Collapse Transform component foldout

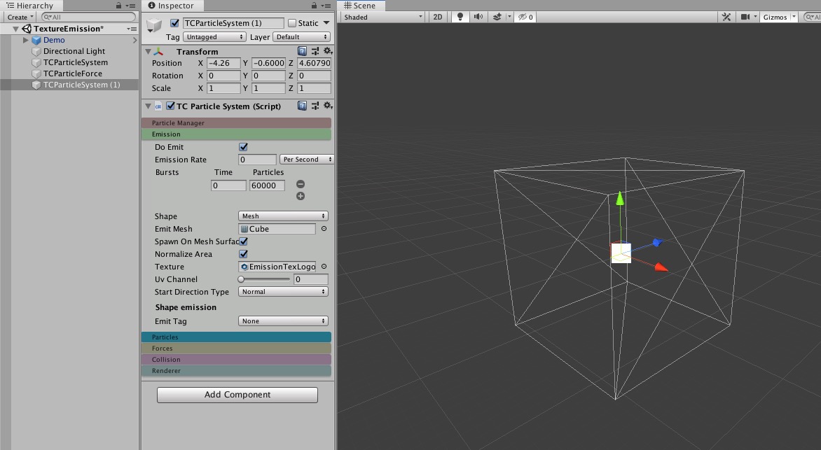click(149, 51)
